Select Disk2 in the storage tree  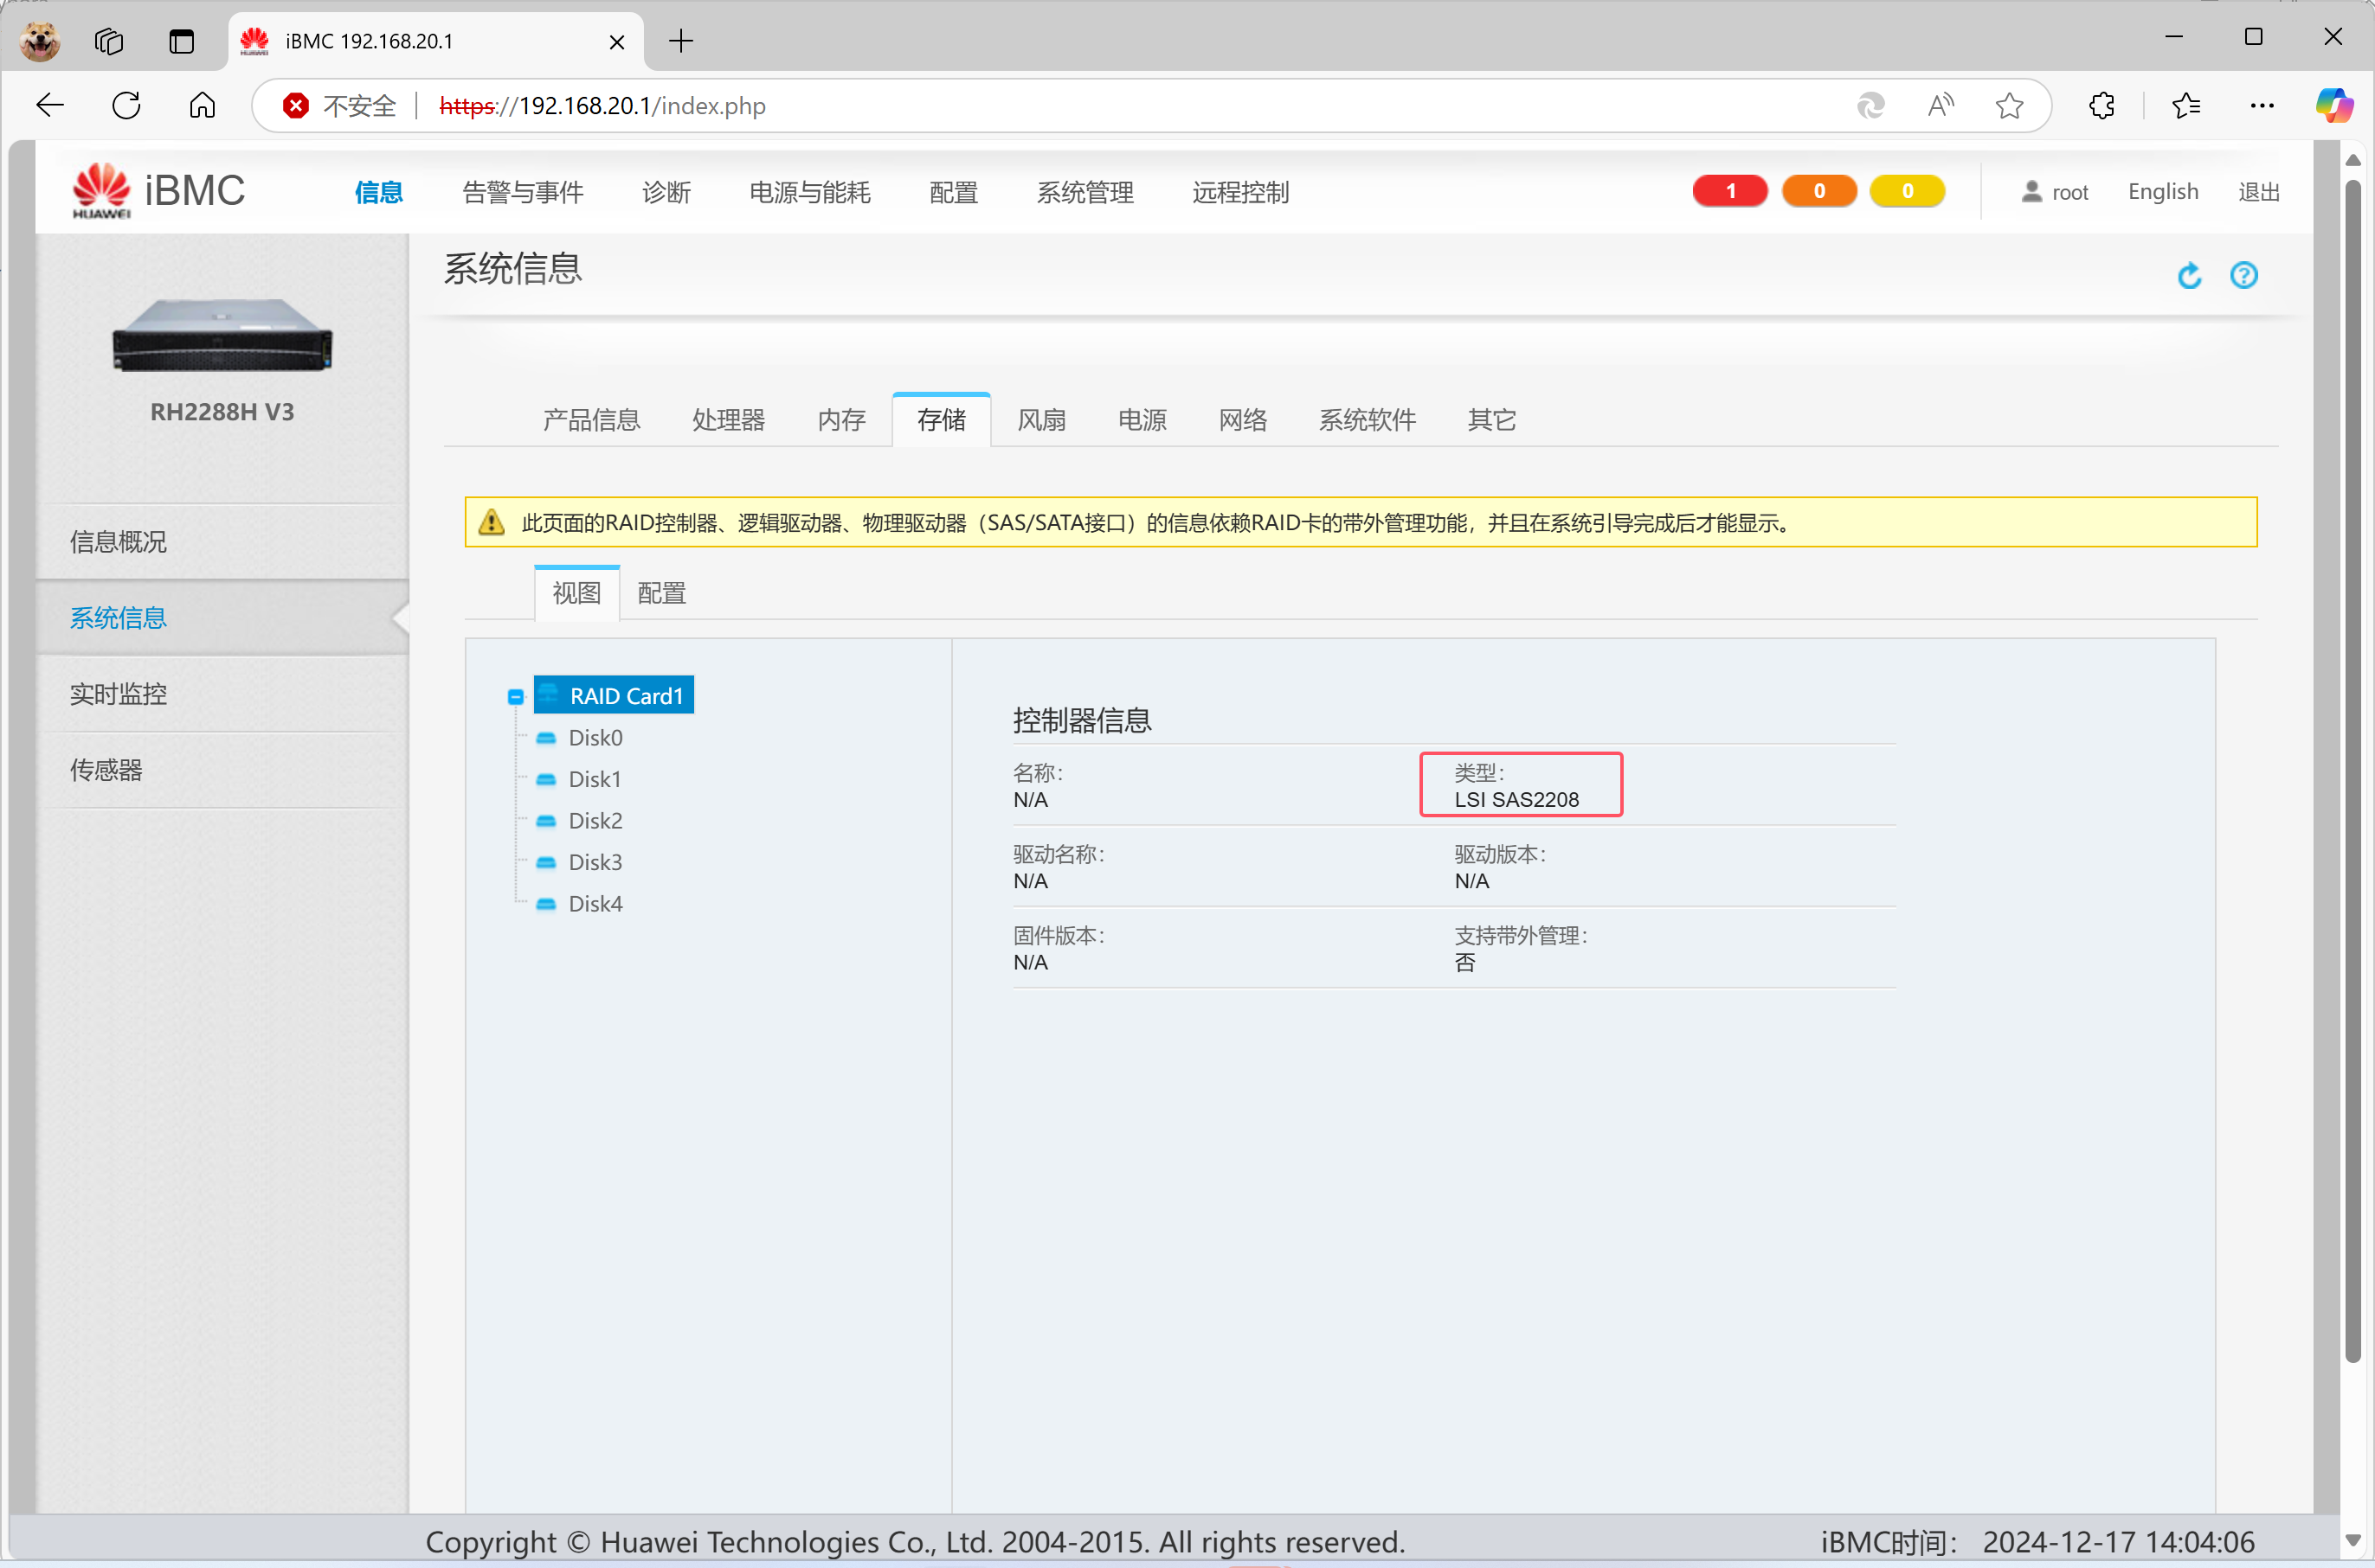coord(595,821)
